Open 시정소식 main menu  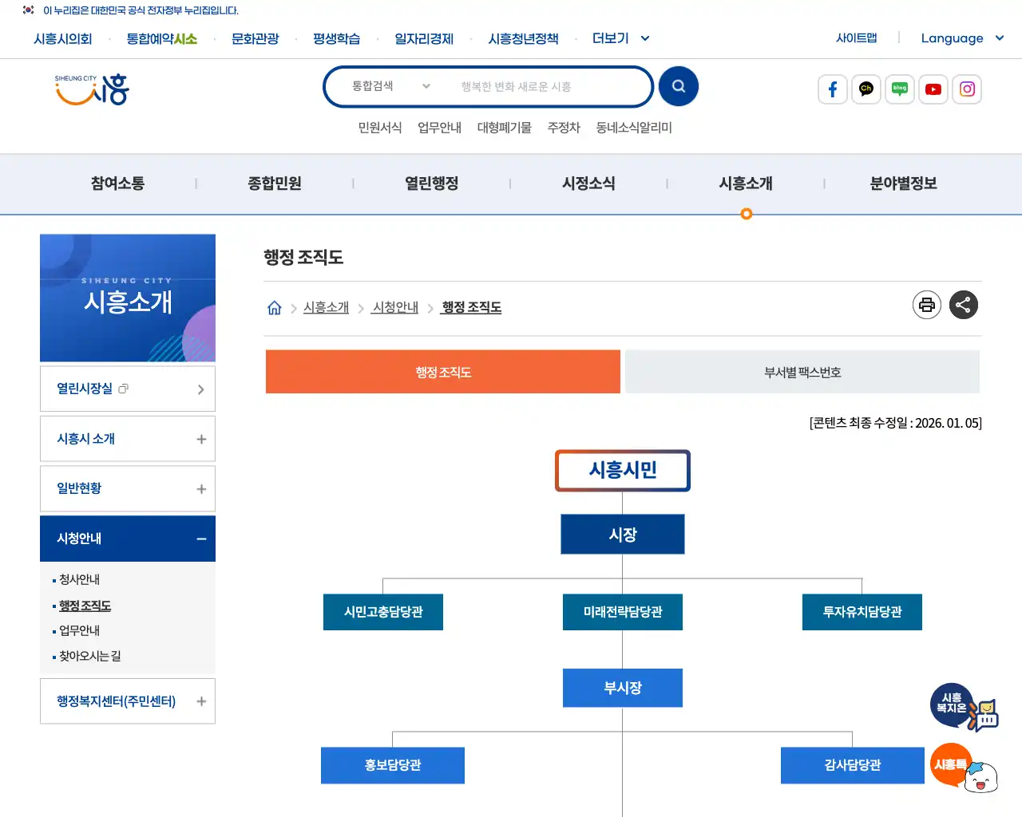(588, 184)
